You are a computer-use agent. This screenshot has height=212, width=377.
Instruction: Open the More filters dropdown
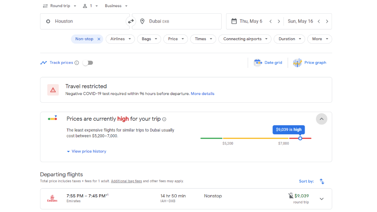pyautogui.click(x=320, y=39)
